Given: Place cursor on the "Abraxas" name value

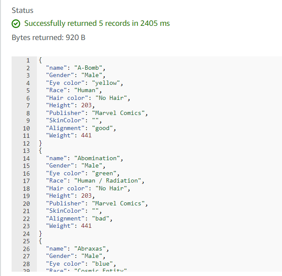Looking at the screenshot, I should [91, 249].
